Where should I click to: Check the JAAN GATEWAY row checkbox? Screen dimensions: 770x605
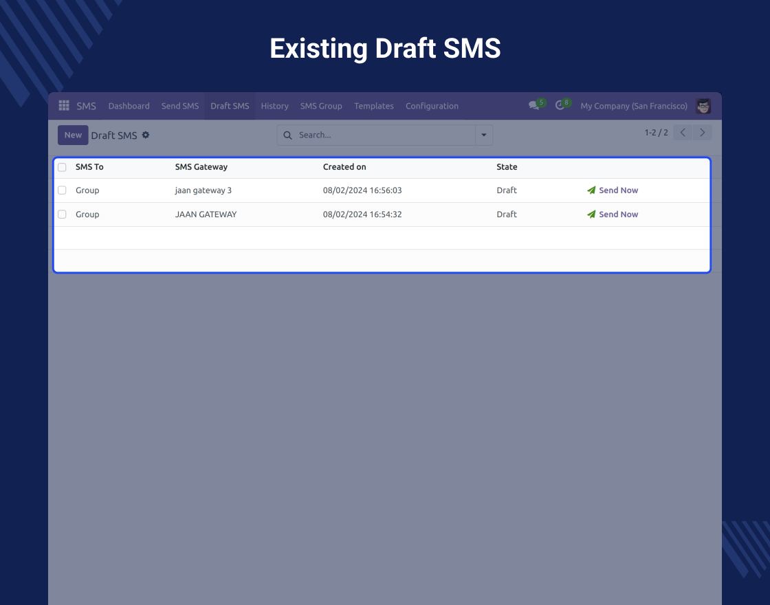(62, 214)
